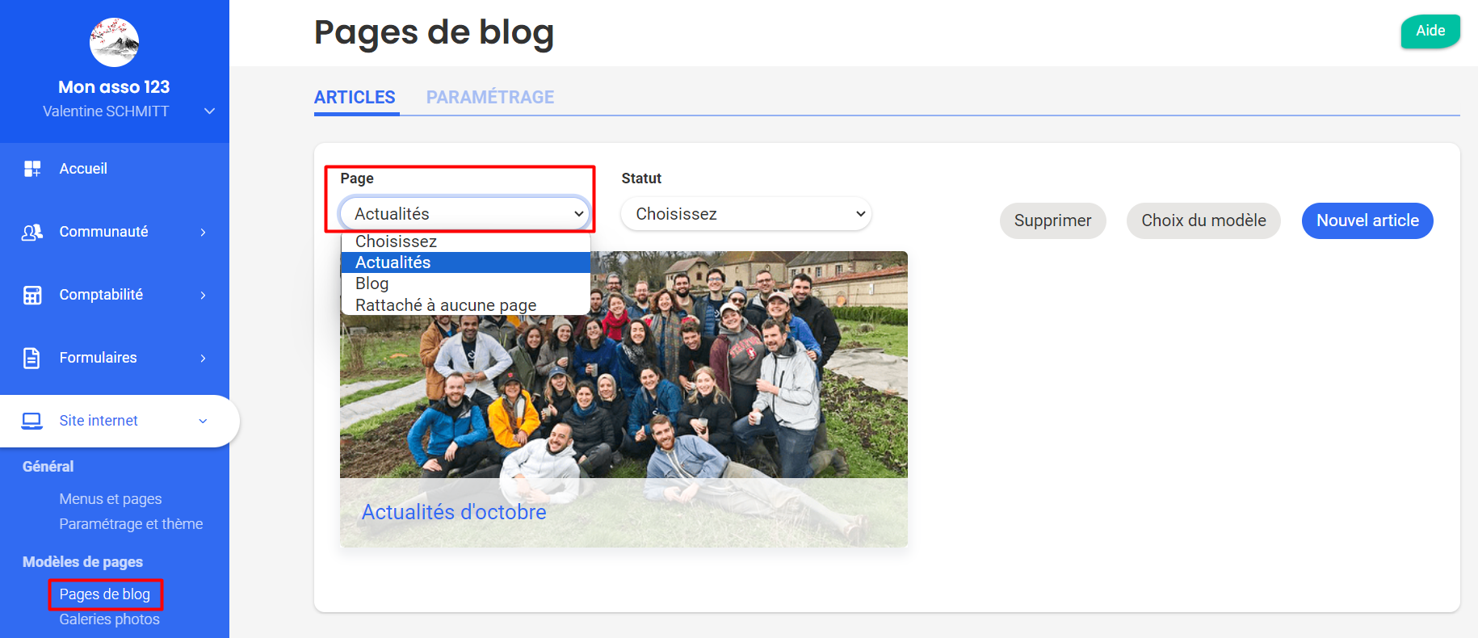Viewport: 1478px width, 638px height.
Task: Go to Pages de blog
Action: point(105,594)
